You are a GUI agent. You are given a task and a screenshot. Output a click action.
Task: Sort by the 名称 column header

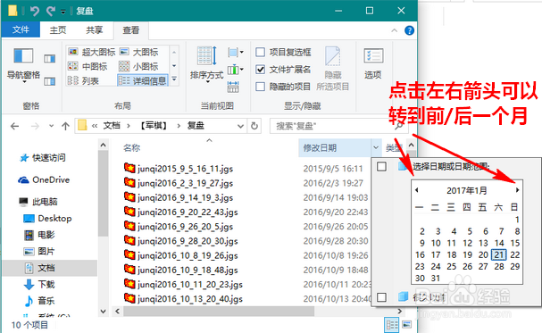pyautogui.click(x=131, y=148)
